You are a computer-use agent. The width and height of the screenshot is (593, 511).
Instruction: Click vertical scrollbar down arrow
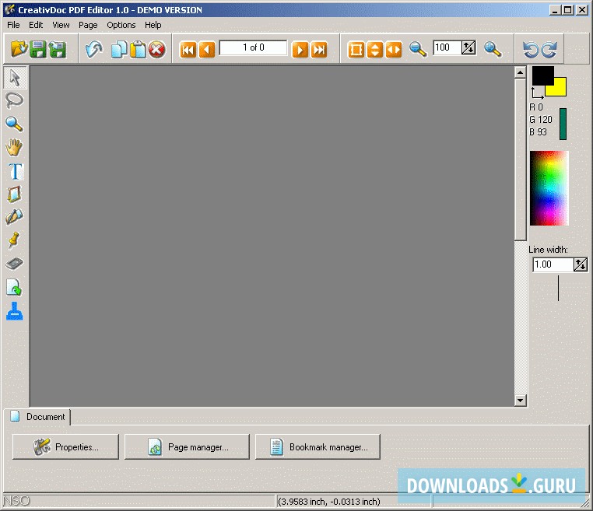point(521,401)
